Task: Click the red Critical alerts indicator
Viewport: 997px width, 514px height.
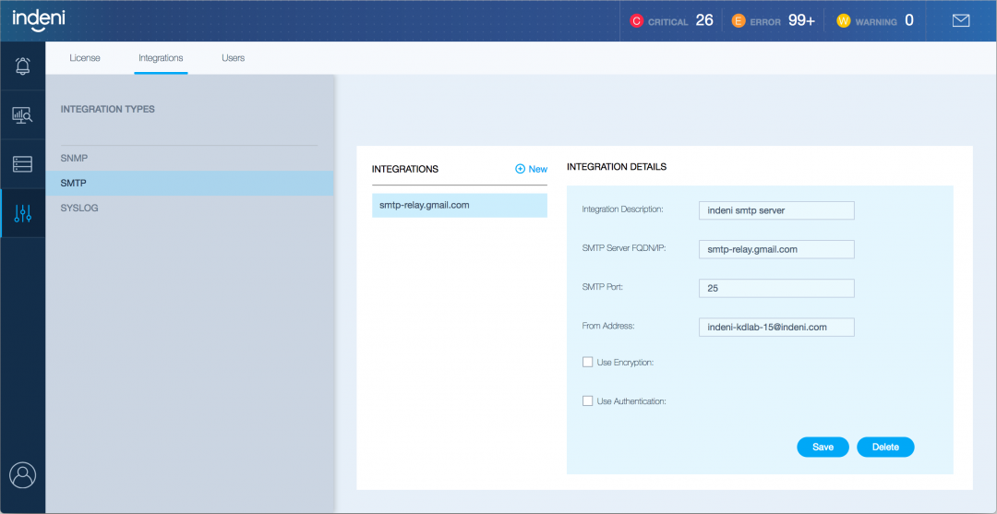Action: pyautogui.click(x=671, y=20)
